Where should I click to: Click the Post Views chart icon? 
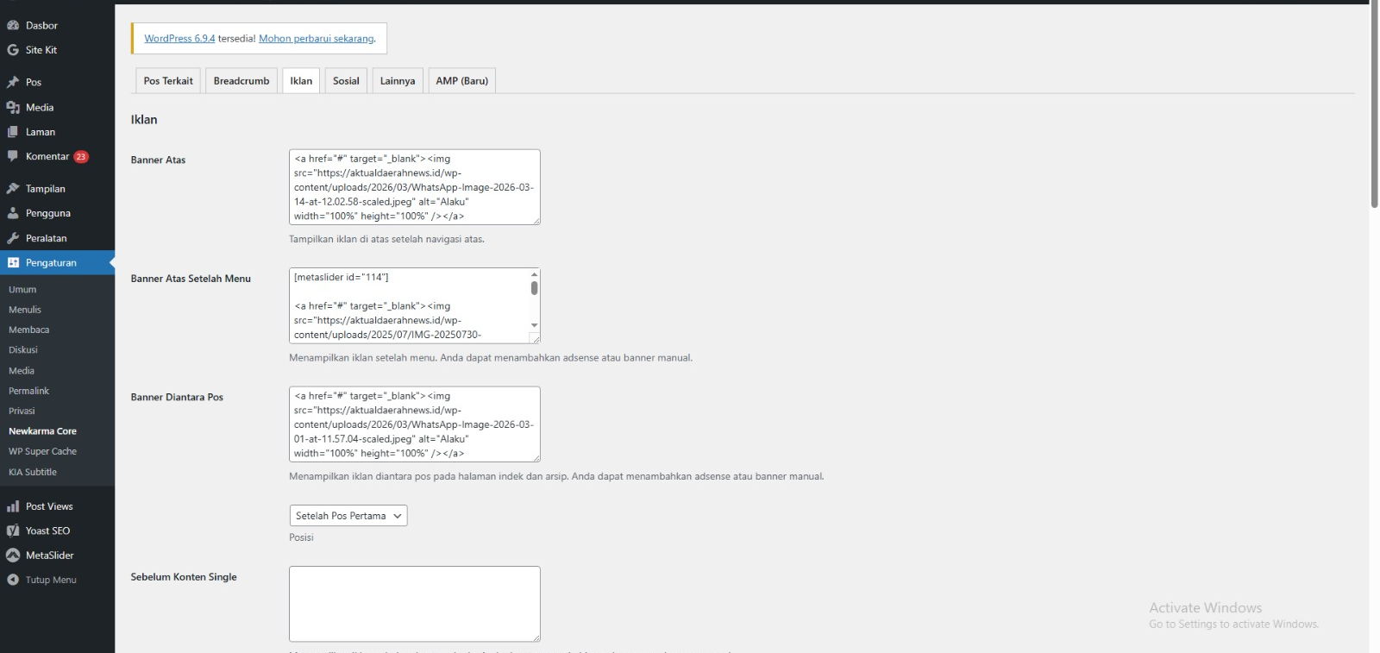(x=13, y=506)
